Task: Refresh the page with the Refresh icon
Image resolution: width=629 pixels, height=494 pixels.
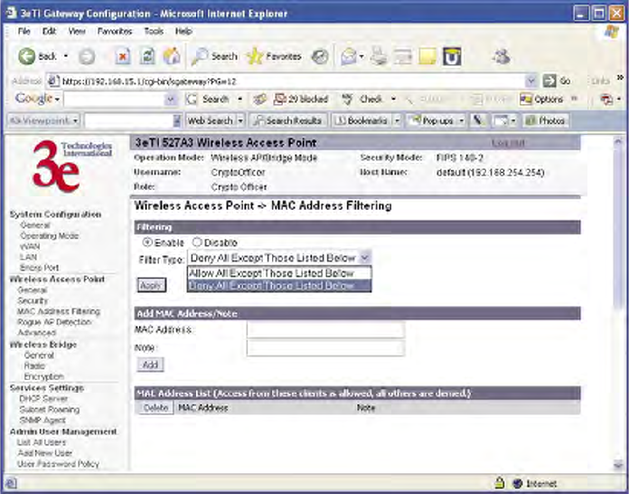Action: pos(147,57)
